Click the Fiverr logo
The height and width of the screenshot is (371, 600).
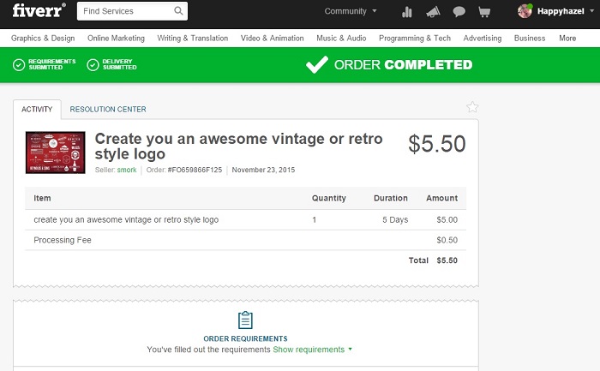[37, 11]
